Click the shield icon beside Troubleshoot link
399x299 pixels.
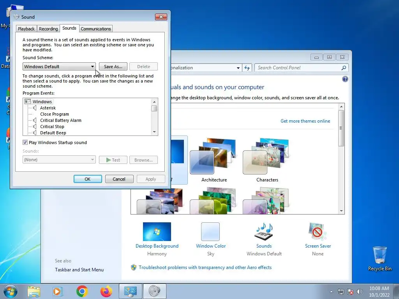point(134,267)
